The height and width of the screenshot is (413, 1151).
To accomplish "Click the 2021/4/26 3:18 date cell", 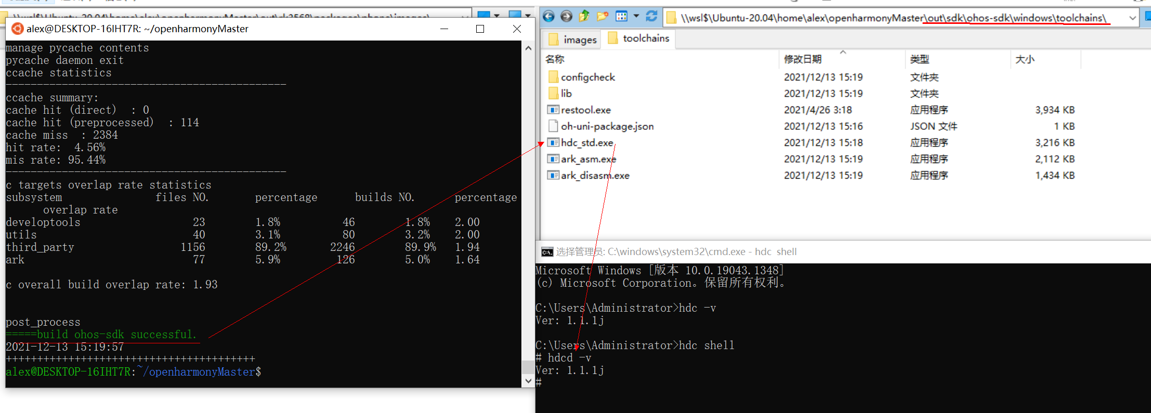I will 818,110.
